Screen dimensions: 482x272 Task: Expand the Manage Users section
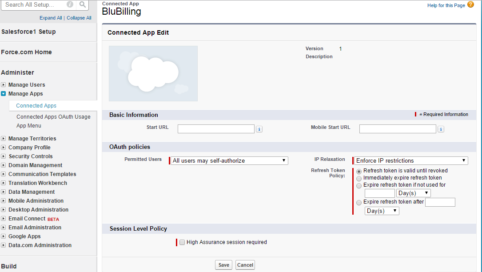click(4, 85)
